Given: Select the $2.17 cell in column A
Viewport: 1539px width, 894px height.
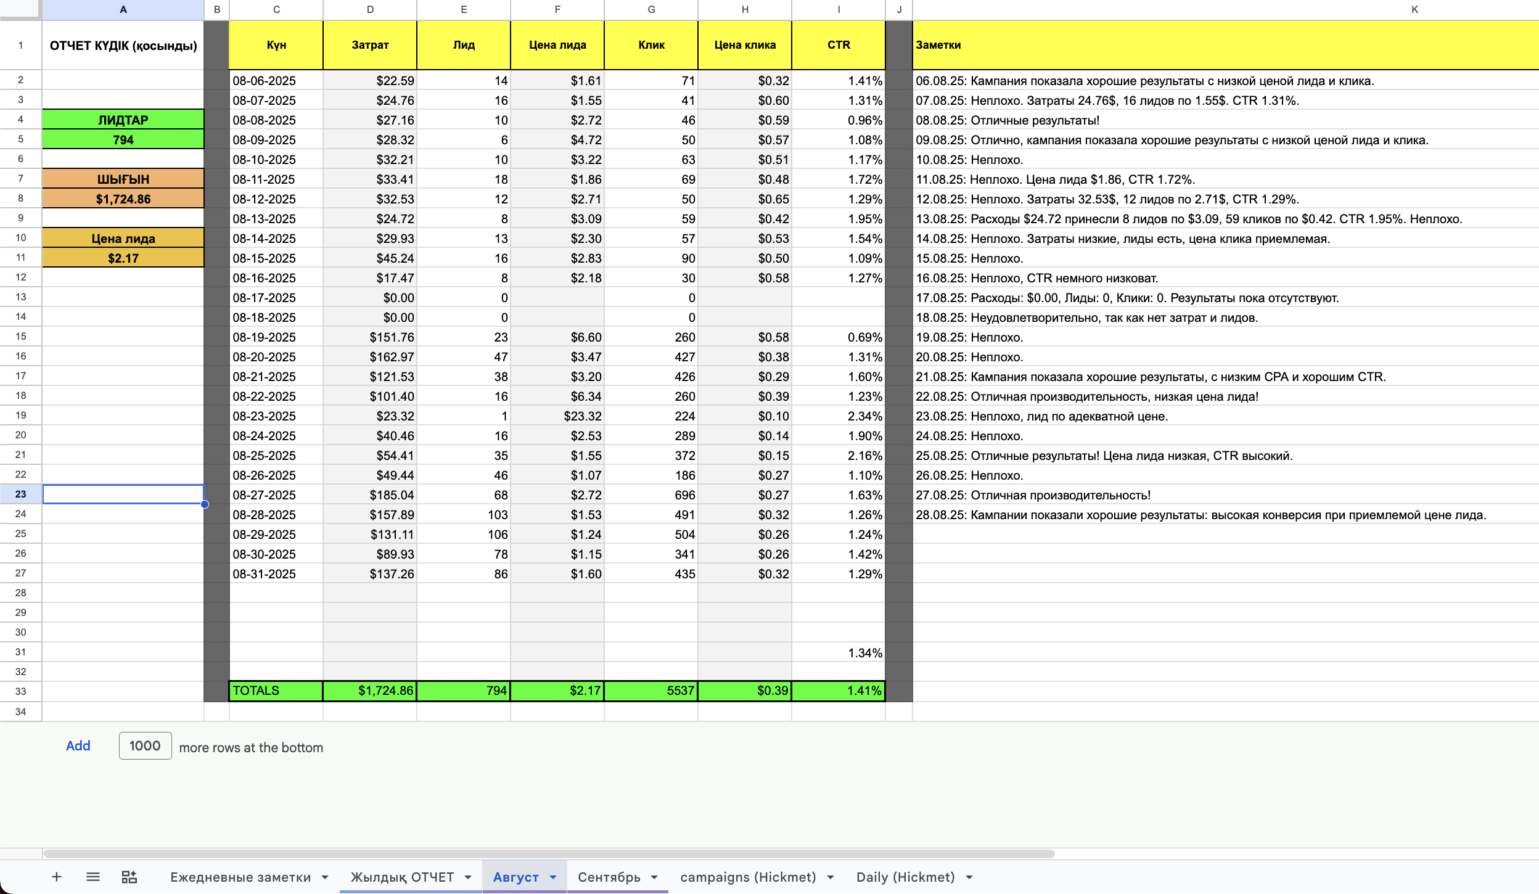Looking at the screenshot, I should click(123, 258).
